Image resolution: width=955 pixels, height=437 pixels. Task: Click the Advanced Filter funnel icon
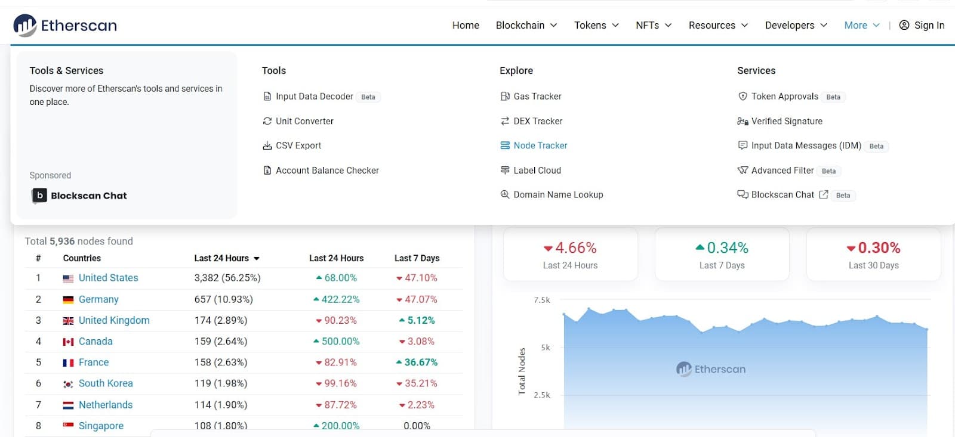(x=743, y=171)
